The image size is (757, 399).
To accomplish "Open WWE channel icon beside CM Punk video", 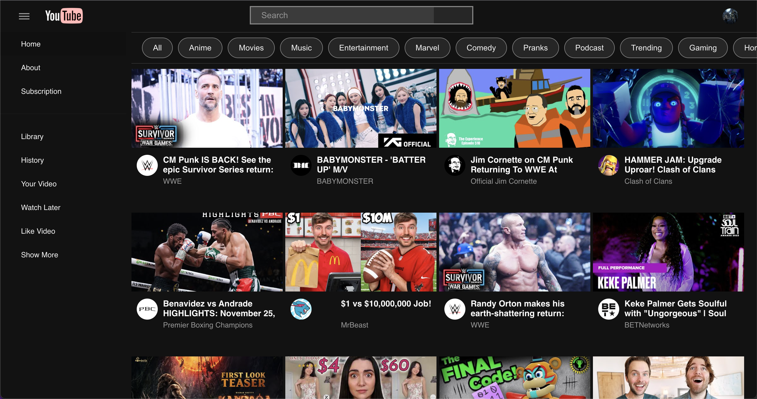I will click(x=147, y=165).
